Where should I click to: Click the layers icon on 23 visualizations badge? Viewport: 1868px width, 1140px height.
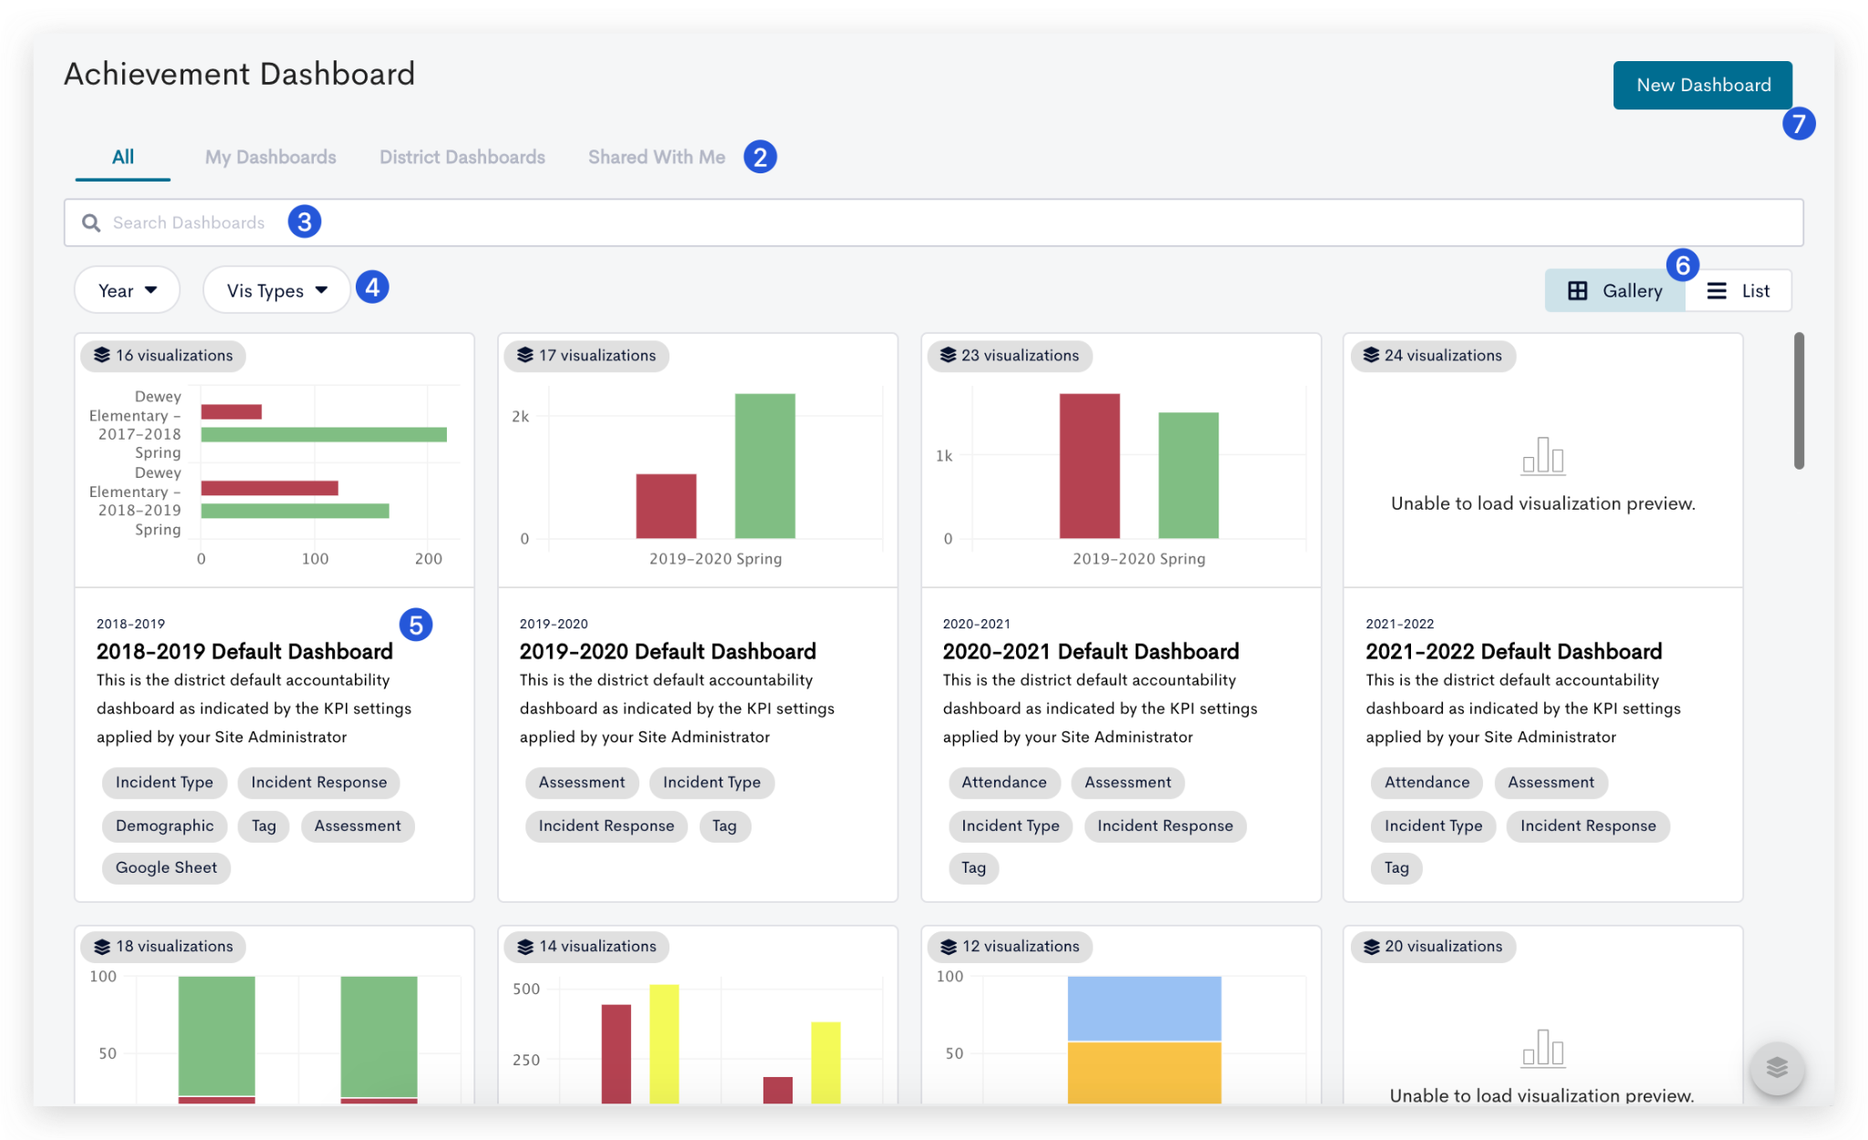point(948,356)
